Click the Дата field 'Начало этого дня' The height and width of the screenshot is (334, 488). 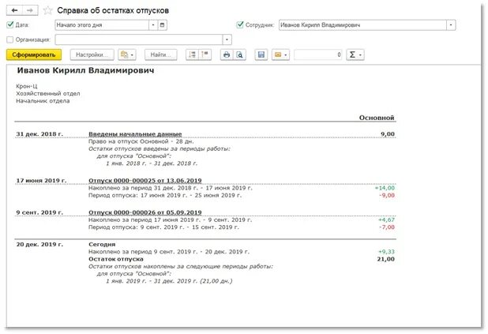(x=102, y=25)
